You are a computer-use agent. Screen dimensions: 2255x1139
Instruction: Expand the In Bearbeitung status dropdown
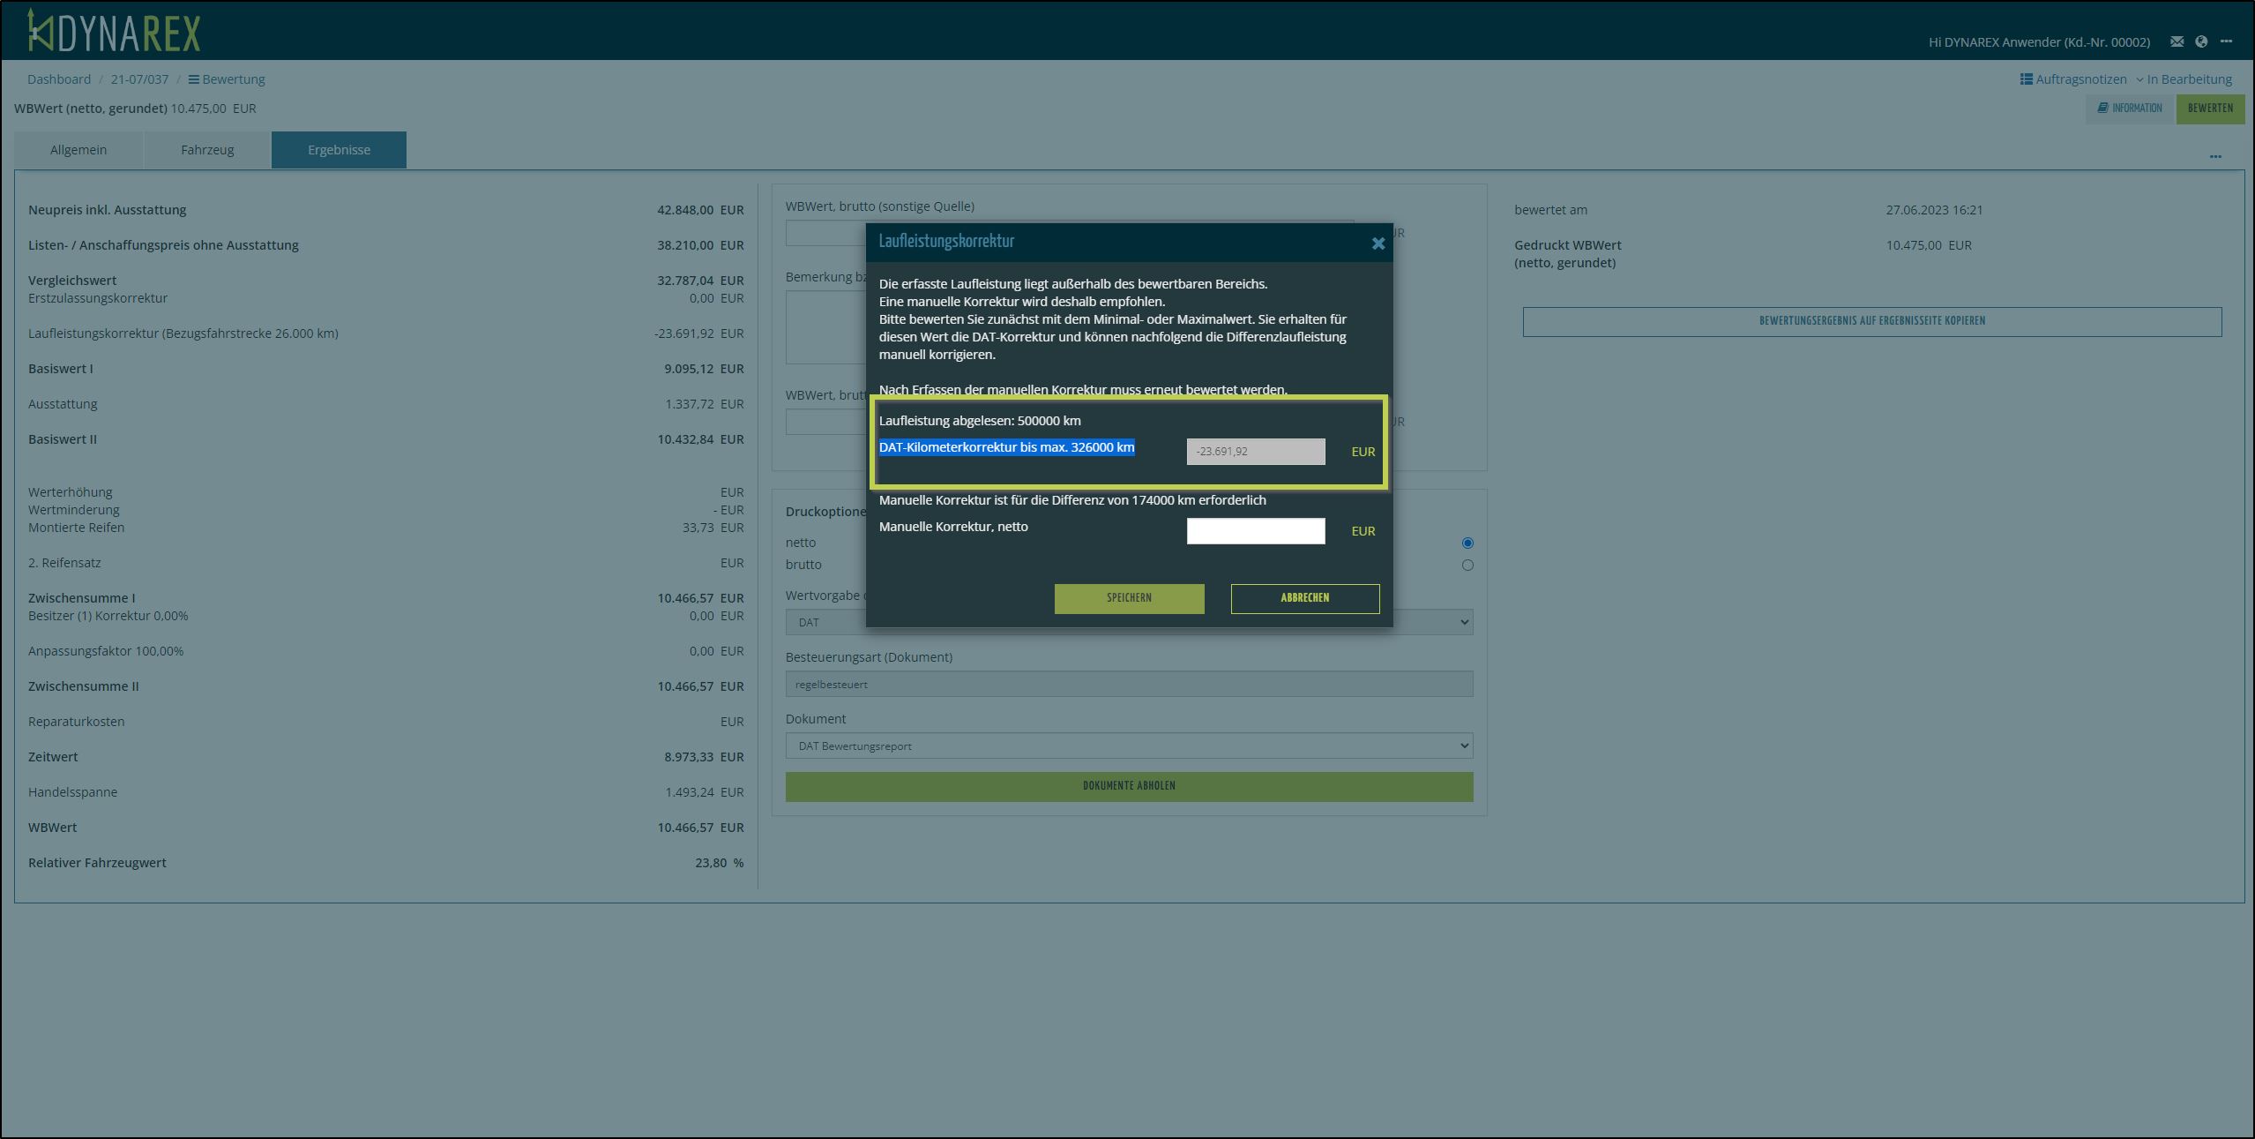pos(2184,79)
